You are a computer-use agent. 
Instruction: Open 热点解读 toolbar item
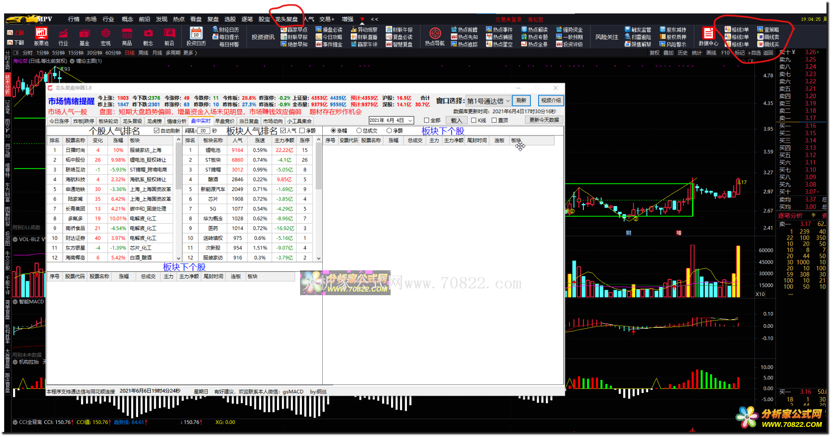tap(535, 30)
